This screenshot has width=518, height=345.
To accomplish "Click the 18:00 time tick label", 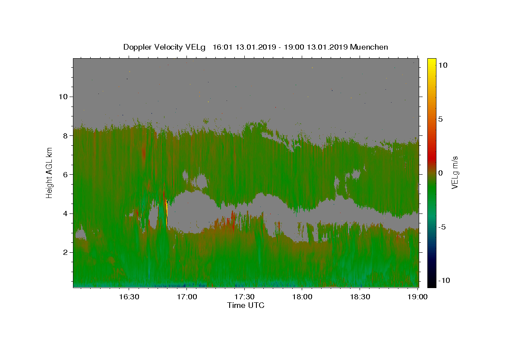I will 302,297.
